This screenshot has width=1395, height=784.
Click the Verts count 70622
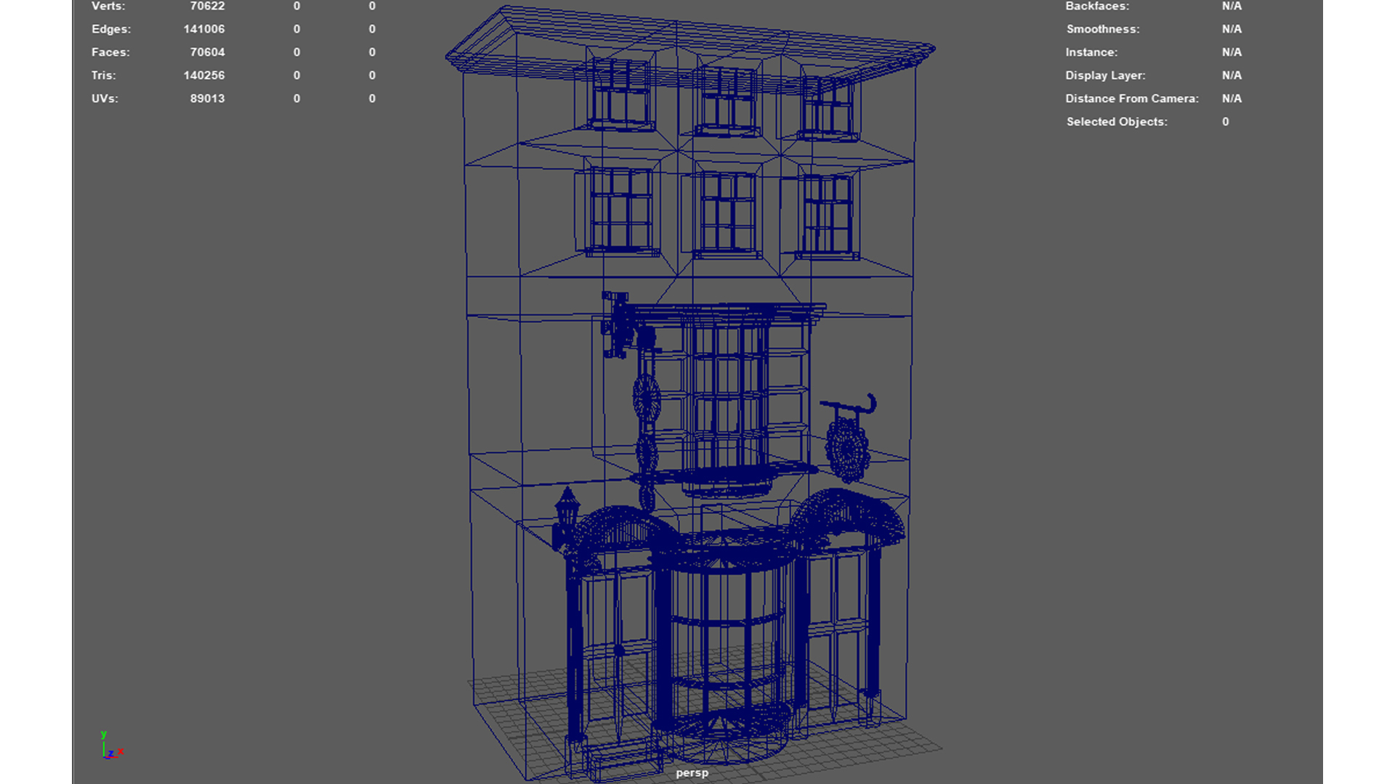[x=207, y=6]
